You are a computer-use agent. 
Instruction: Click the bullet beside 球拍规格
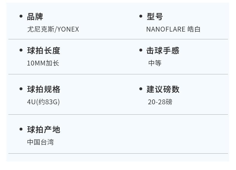coord(21,89)
